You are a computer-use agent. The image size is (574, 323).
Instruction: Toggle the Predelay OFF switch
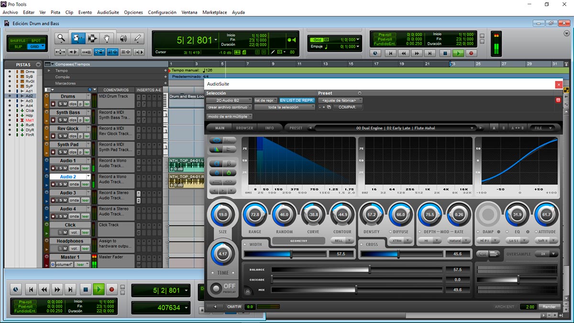(x=217, y=288)
